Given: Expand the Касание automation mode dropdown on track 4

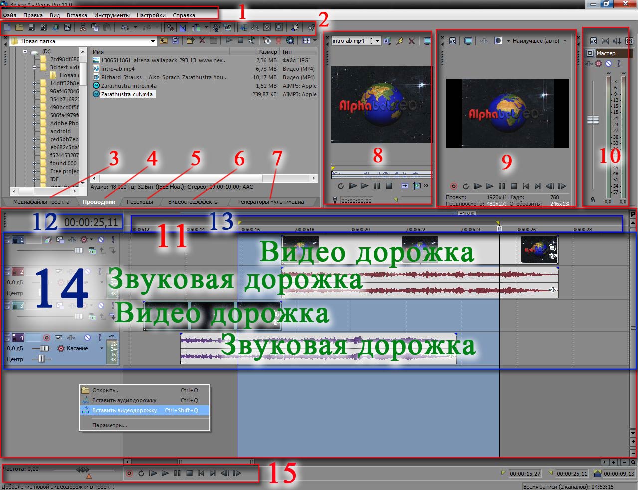Looking at the screenshot, I should coord(102,348).
